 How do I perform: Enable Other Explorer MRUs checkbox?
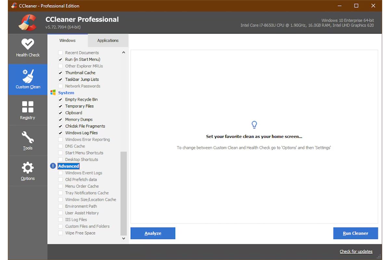[60, 66]
